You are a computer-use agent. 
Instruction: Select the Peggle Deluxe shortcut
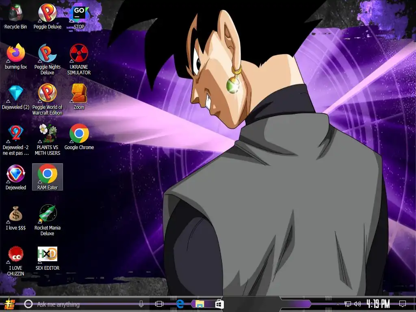click(x=47, y=16)
